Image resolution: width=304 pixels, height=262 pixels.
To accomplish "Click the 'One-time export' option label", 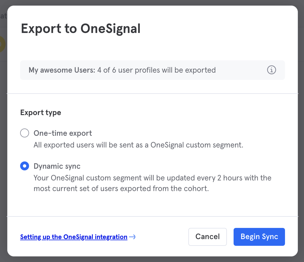I will pos(63,133).
